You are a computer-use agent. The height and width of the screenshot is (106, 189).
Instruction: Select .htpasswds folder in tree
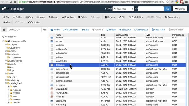coord(15,57)
